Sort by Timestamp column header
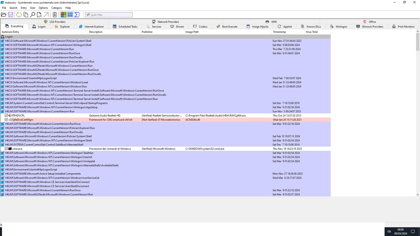The image size is (420, 236). point(288,32)
